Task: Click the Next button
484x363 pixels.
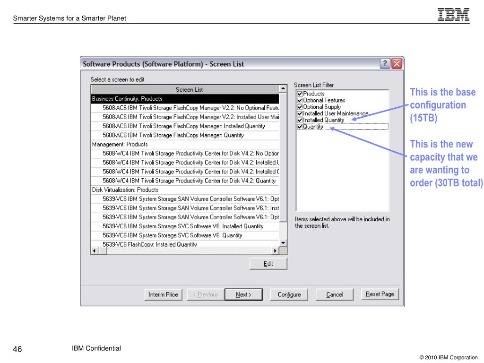Action: pos(243,294)
